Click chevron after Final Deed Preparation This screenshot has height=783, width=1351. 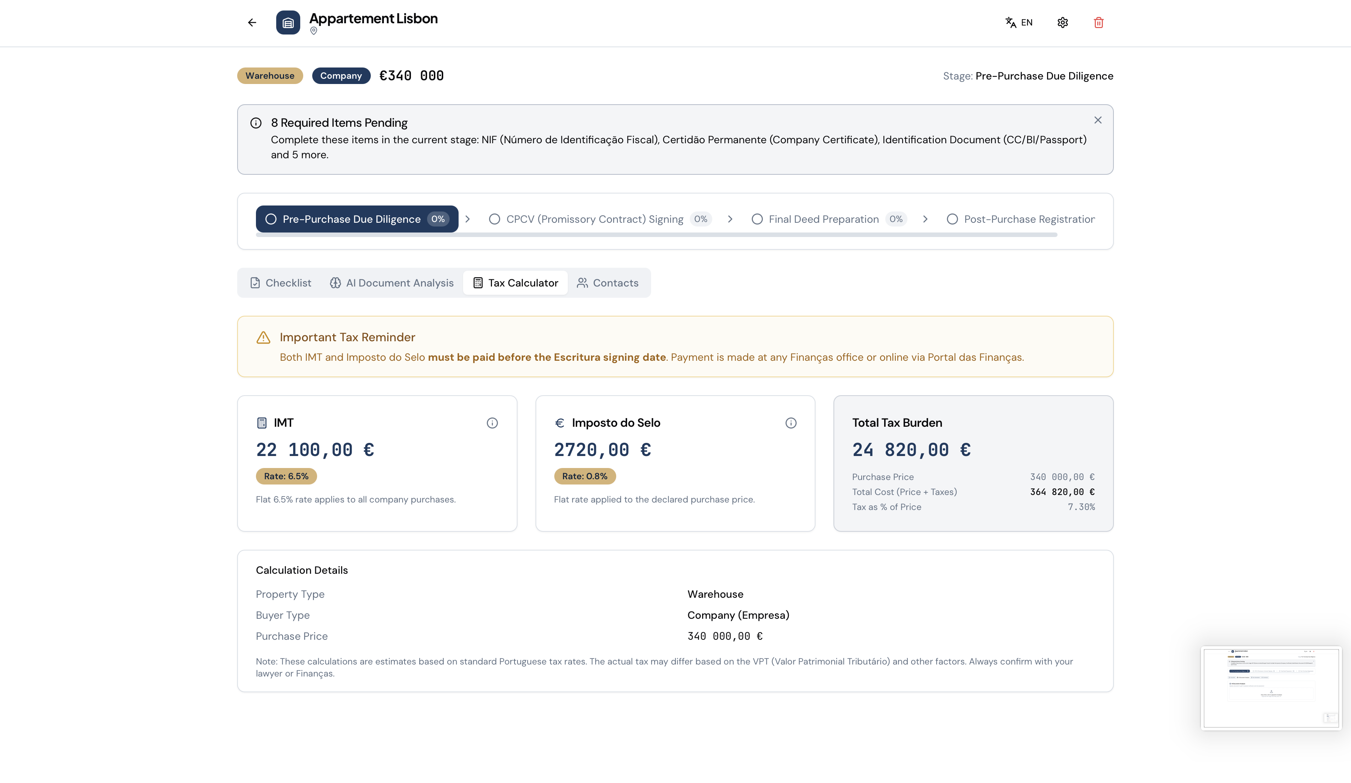click(x=925, y=219)
